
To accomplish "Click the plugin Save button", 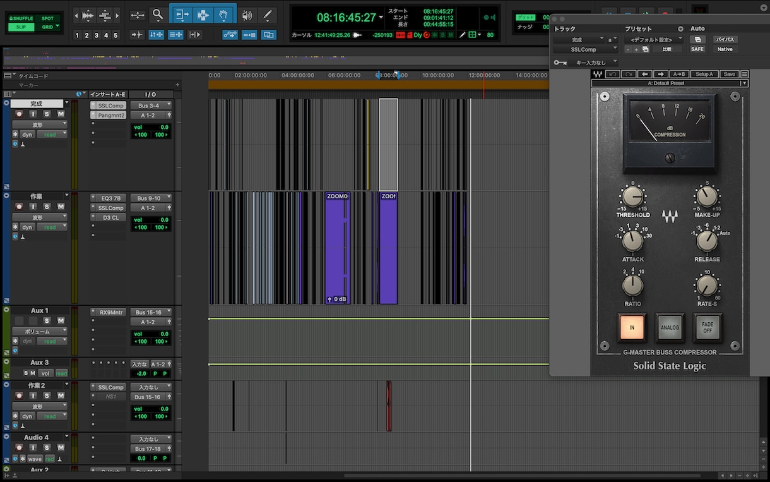I will (x=729, y=75).
